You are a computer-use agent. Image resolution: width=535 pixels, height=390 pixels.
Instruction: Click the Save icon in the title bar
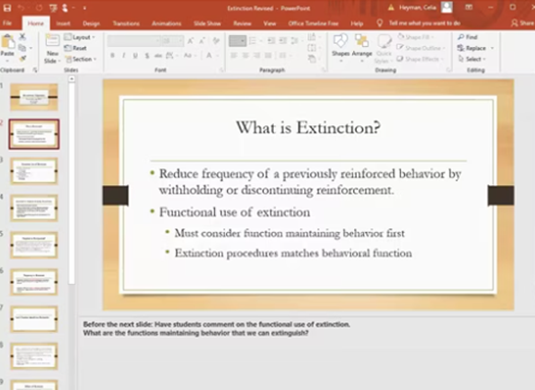pyautogui.click(x=7, y=7)
